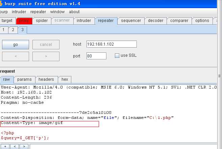
Task: Open the window menu
Action: (57, 12)
